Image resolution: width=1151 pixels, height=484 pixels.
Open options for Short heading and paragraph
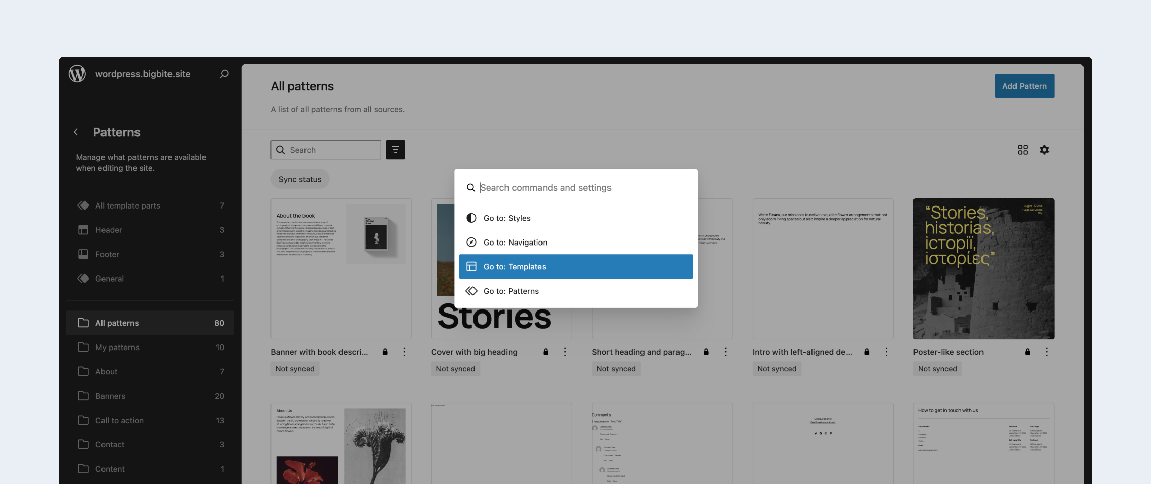click(x=725, y=352)
